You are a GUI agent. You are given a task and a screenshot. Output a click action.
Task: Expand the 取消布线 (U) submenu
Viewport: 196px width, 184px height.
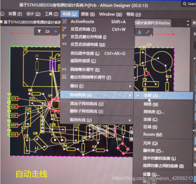(x=97, y=120)
